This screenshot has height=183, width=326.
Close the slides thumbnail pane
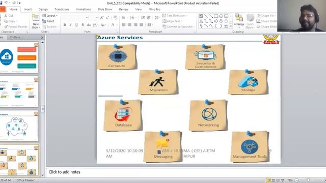(x=42, y=38)
